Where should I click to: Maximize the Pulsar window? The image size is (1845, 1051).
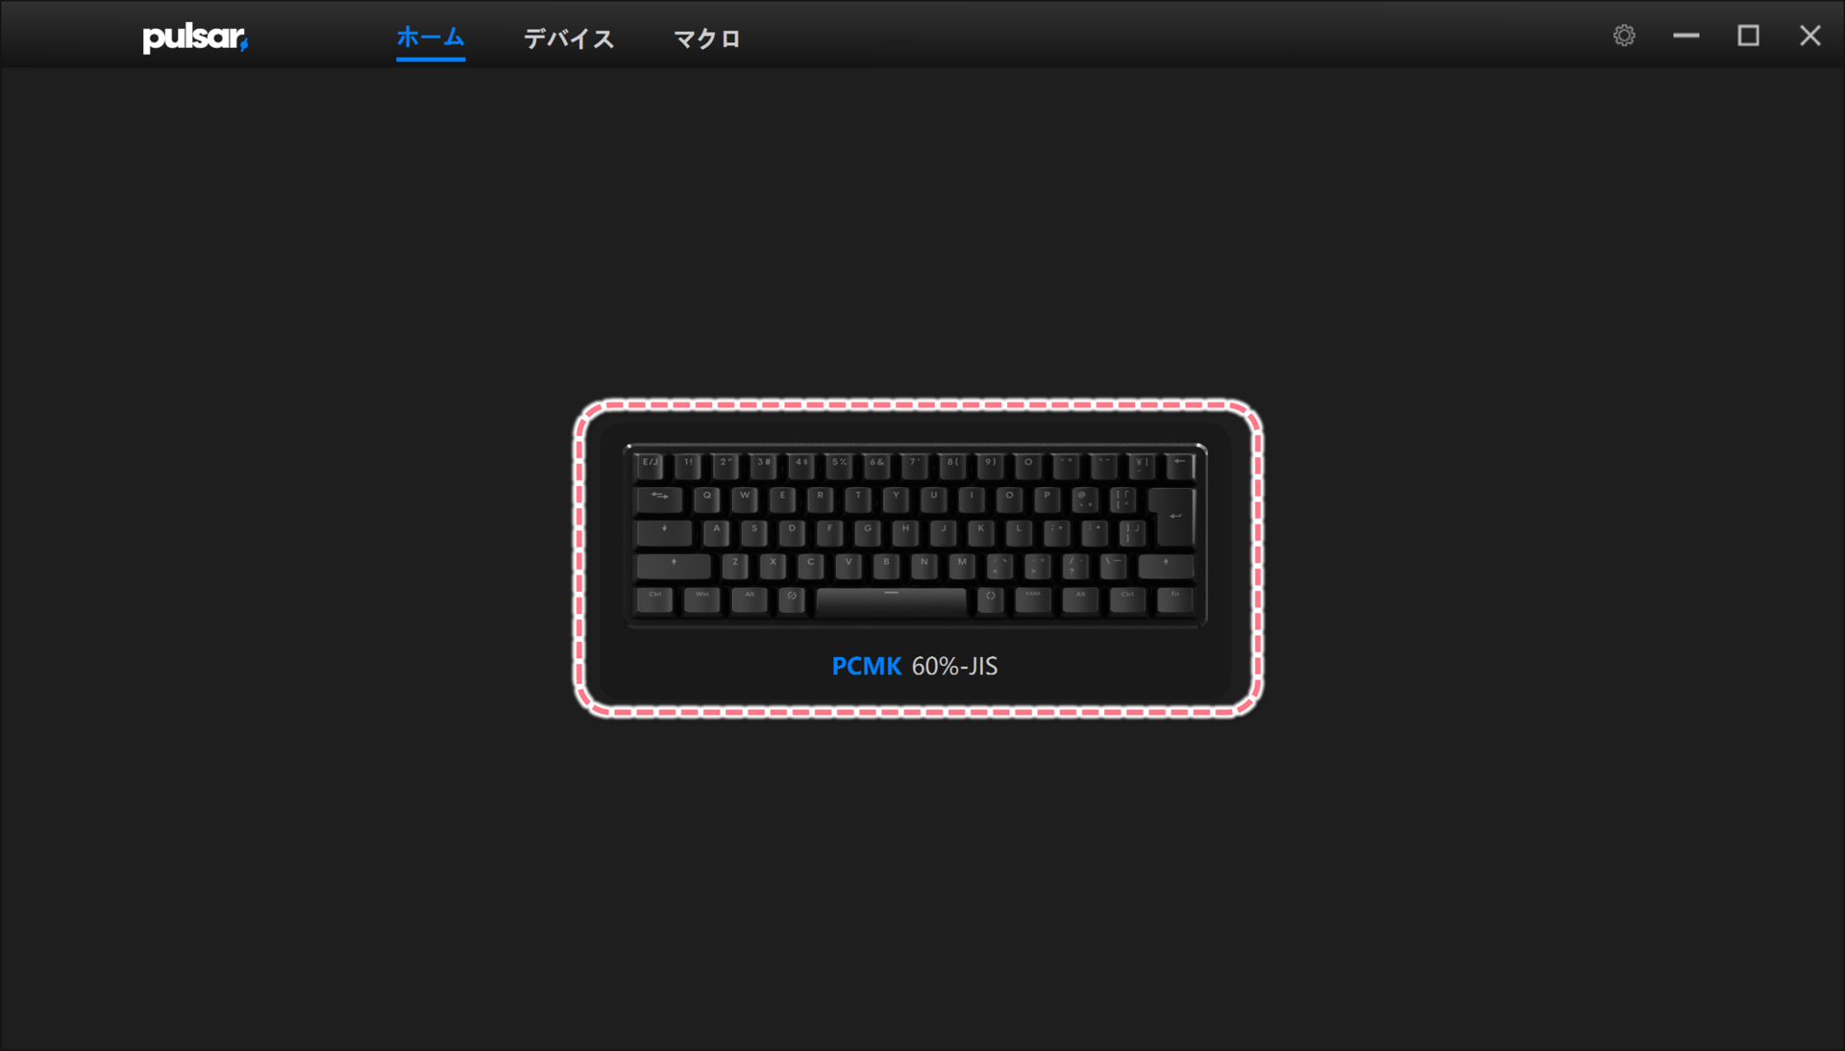[x=1748, y=37]
